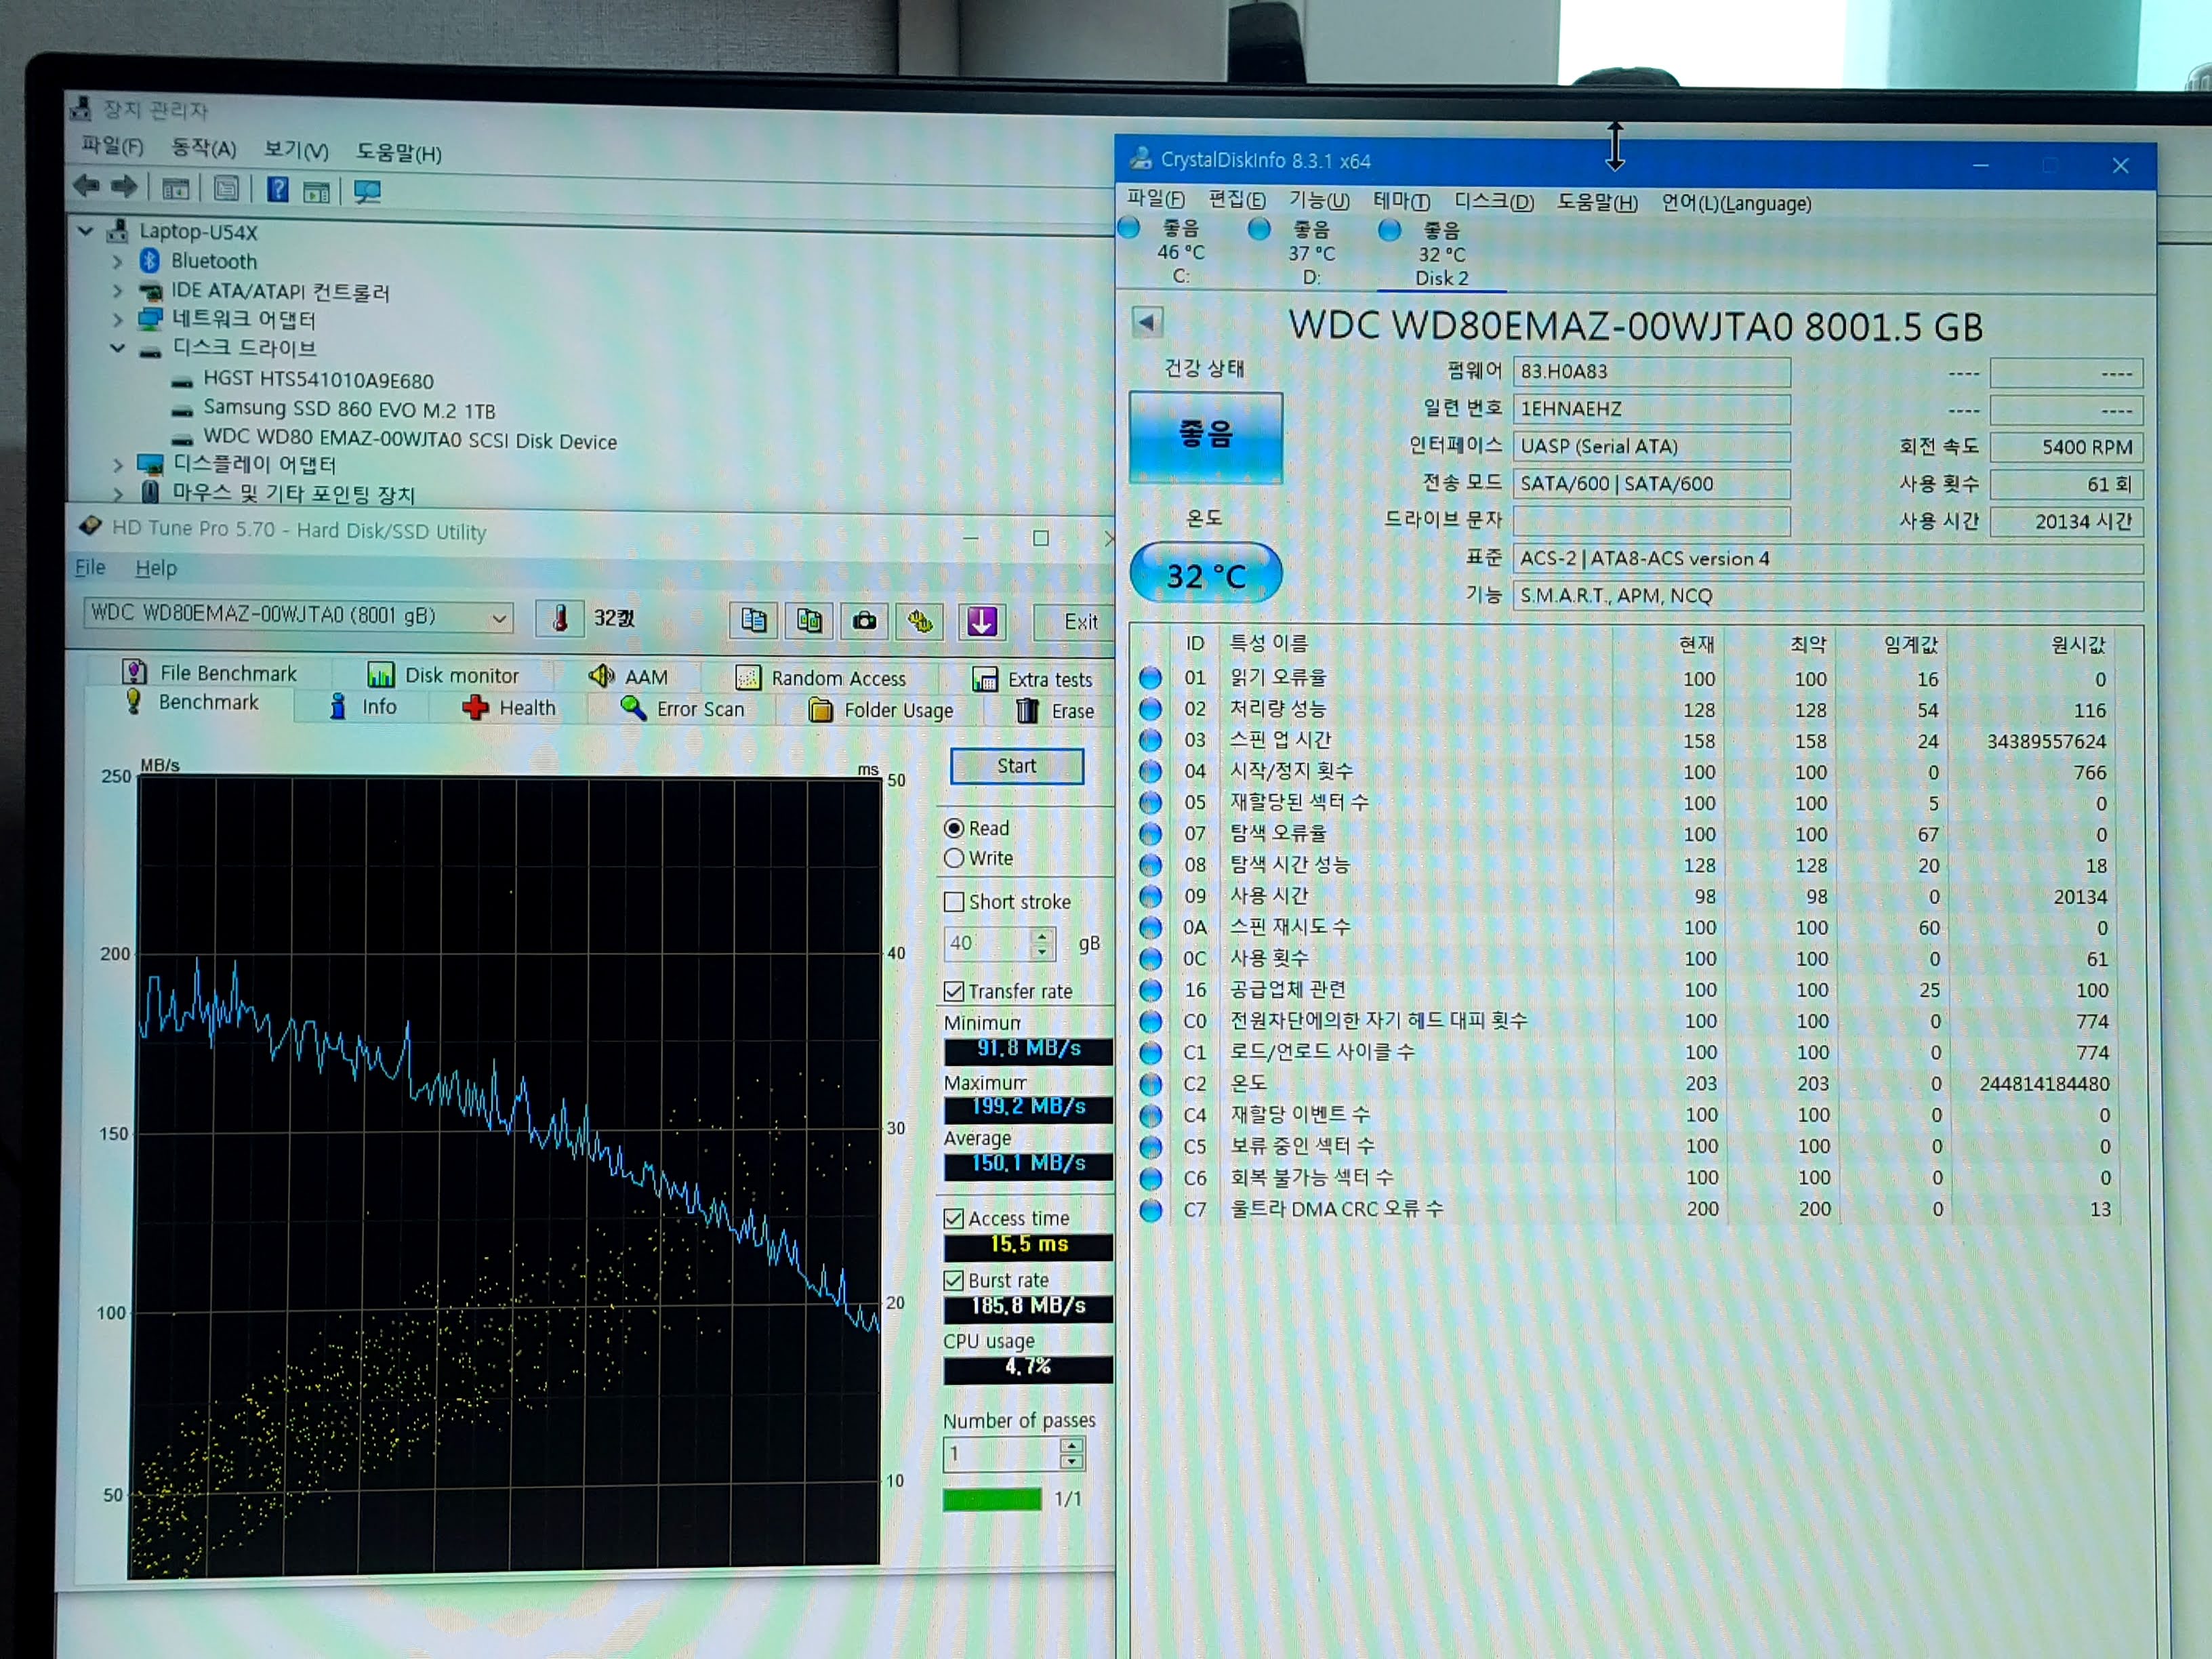Click D: drive blue status circle
2212x1659 pixels.
pos(1259,229)
